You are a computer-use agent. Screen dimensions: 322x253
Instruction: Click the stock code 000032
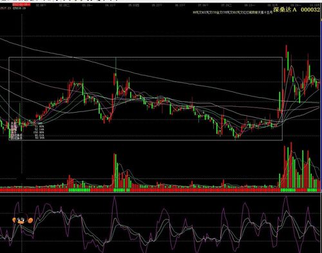click(310, 10)
